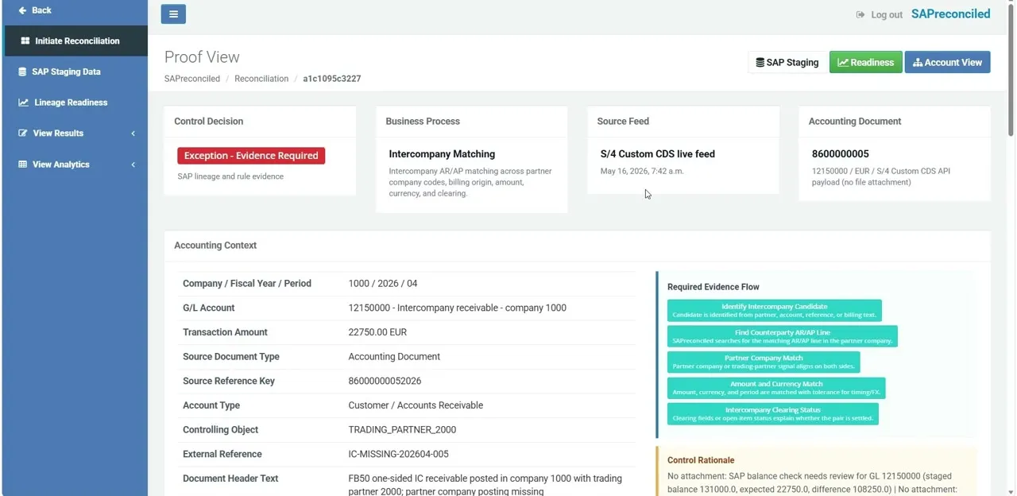Click the Customer / Accounts Receivable value
1017x496 pixels.
click(416, 405)
